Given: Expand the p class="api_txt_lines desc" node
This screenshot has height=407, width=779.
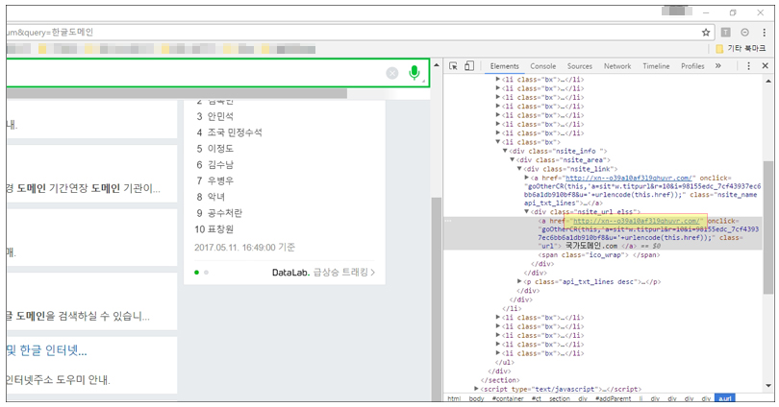Looking at the screenshot, I should point(519,281).
